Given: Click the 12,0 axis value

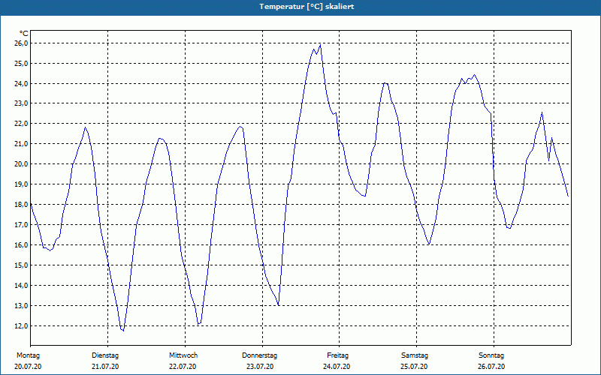Looking at the screenshot, I should pos(21,326).
